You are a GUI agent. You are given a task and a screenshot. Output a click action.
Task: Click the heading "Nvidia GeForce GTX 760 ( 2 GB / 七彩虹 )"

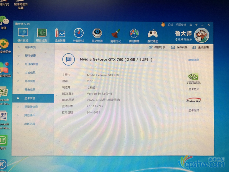click(116, 59)
